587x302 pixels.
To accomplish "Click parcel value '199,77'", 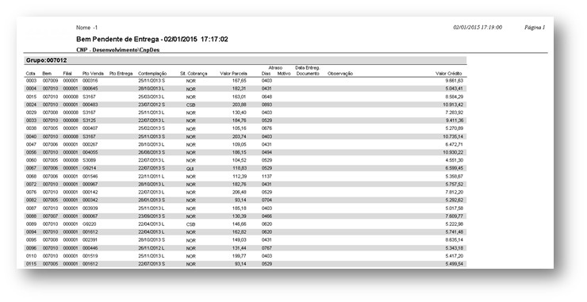I will (240, 256).
